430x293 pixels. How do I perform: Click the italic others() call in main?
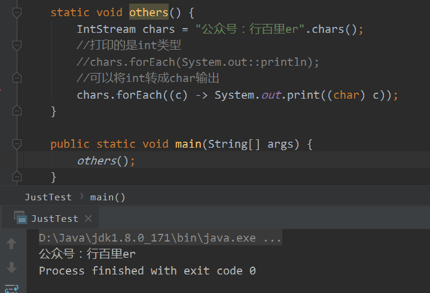[102, 161]
